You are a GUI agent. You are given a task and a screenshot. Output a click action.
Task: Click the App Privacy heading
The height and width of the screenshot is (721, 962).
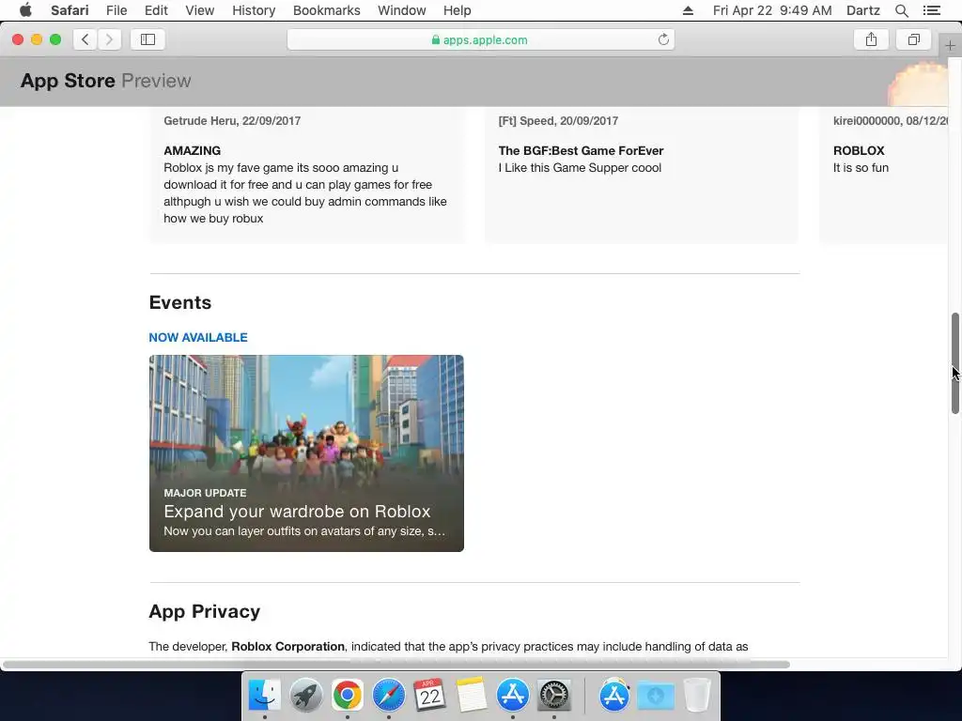click(x=204, y=611)
